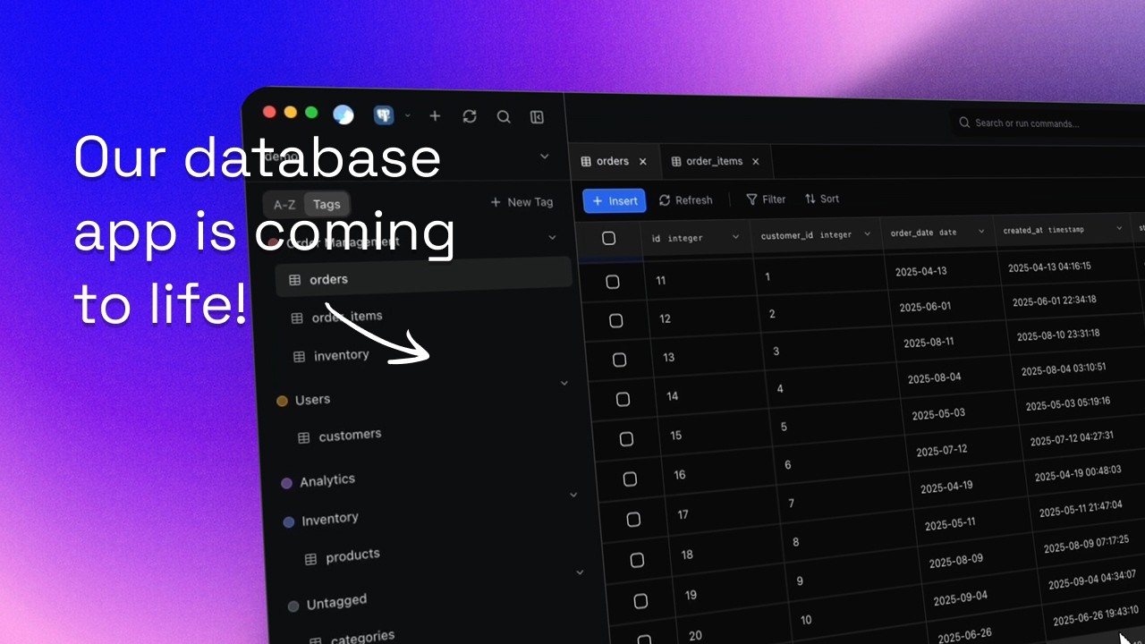This screenshot has width=1145, height=644.
Task: Open the Sort option
Action: click(x=822, y=199)
